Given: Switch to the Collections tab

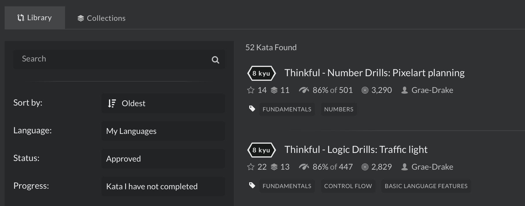Looking at the screenshot, I should click(101, 18).
